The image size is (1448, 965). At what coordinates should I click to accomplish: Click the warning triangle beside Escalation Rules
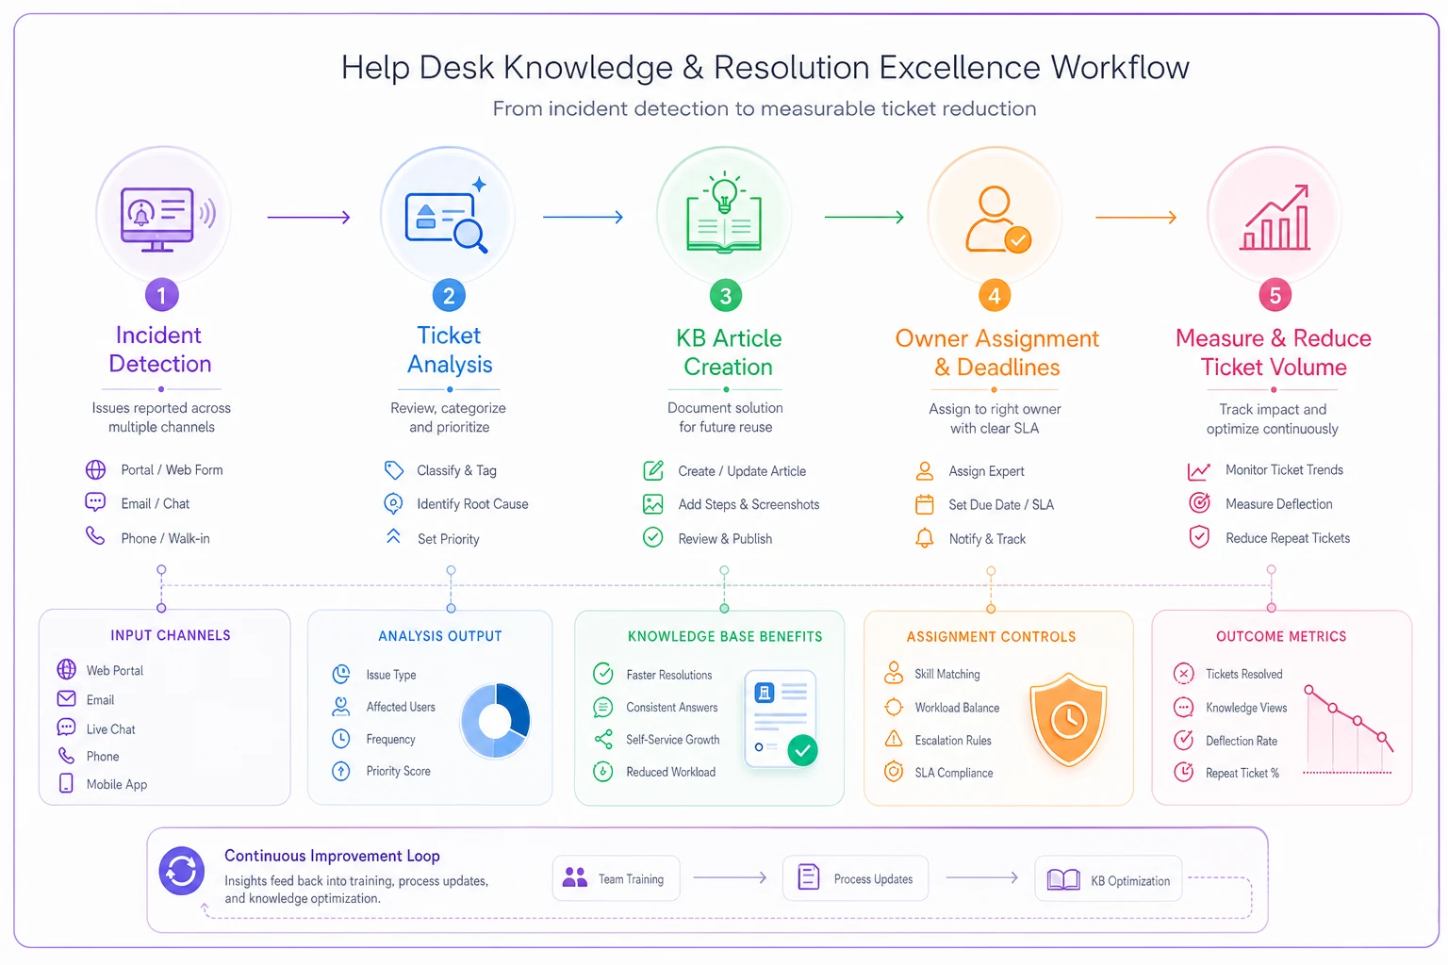[894, 740]
